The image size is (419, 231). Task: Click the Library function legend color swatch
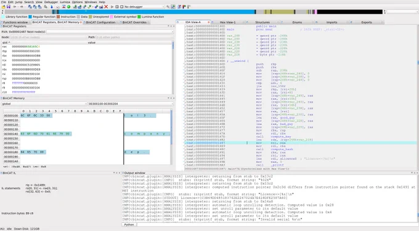[3, 17]
